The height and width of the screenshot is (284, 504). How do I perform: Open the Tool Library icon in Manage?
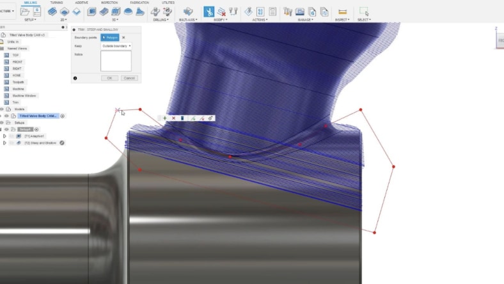click(288, 12)
